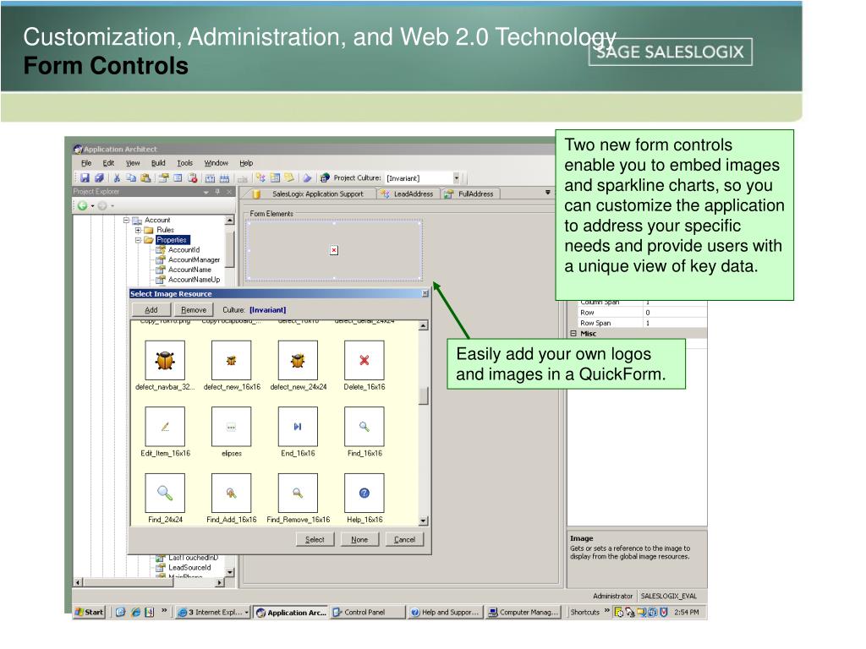Click the Save All toolbar icon
This screenshot has width=866, height=649.
(x=99, y=177)
